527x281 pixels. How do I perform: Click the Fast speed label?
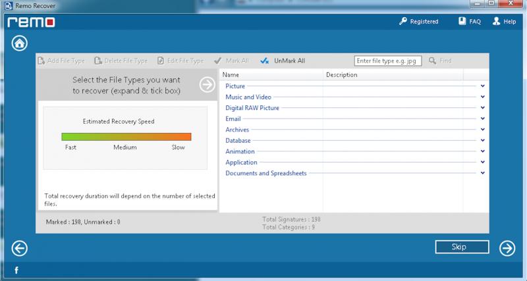coord(70,147)
